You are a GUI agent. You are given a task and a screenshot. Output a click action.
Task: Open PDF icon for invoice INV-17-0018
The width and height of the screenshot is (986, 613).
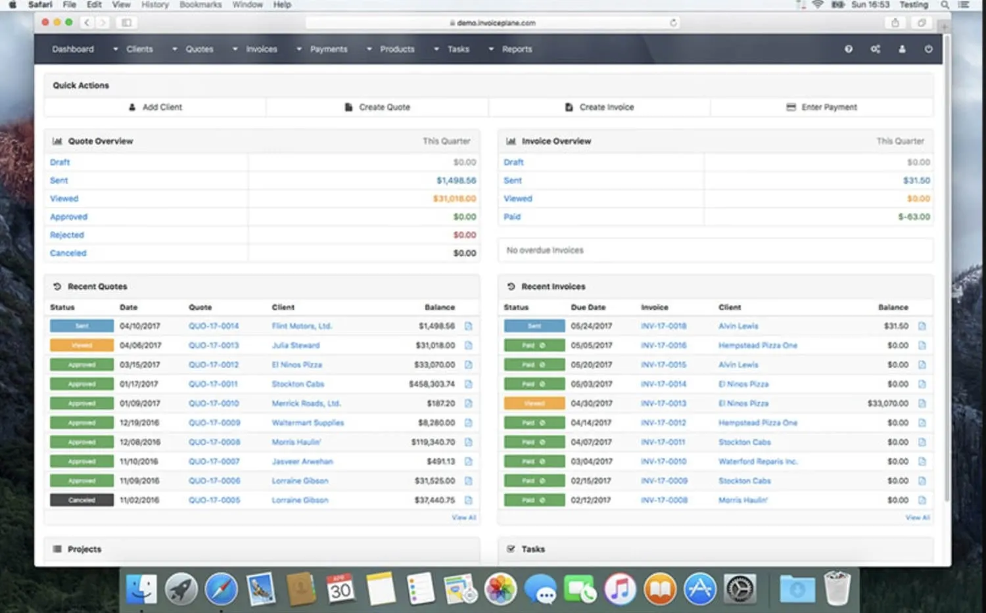pyautogui.click(x=922, y=326)
